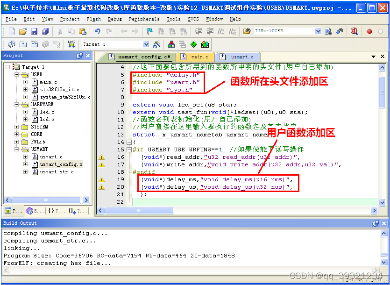Open the Debug menu
The height and width of the screenshot is (285, 390).
click(x=114, y=19)
